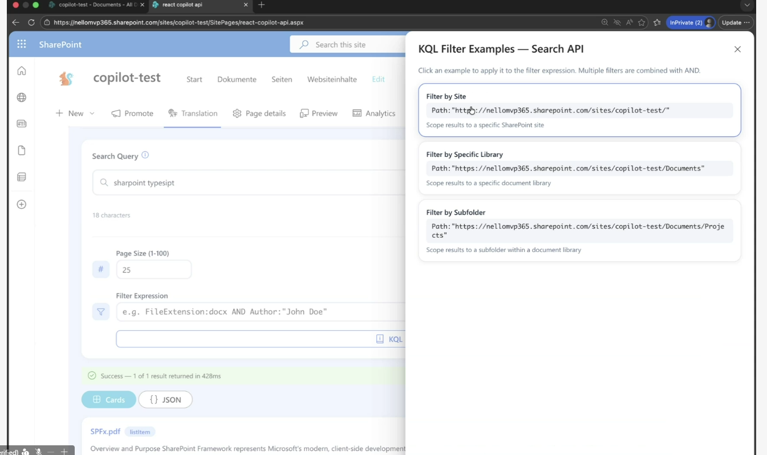Apply the Filter by Subfolder example
This screenshot has height=455, width=767.
tap(579, 230)
